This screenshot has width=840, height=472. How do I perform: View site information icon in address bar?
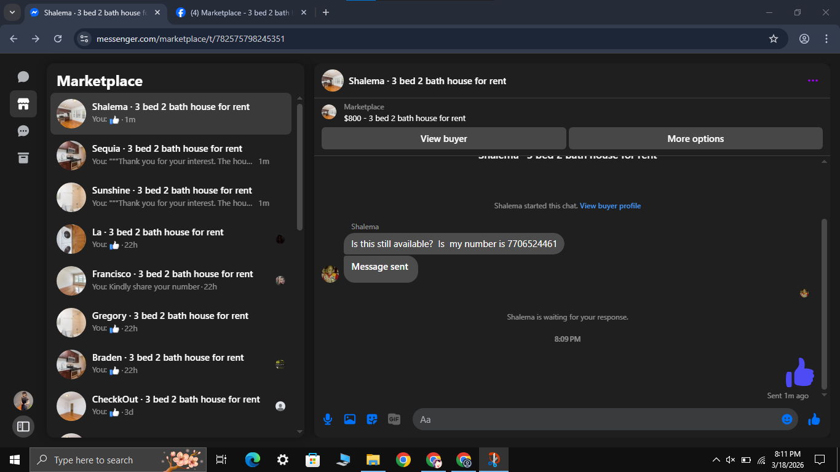tap(84, 39)
